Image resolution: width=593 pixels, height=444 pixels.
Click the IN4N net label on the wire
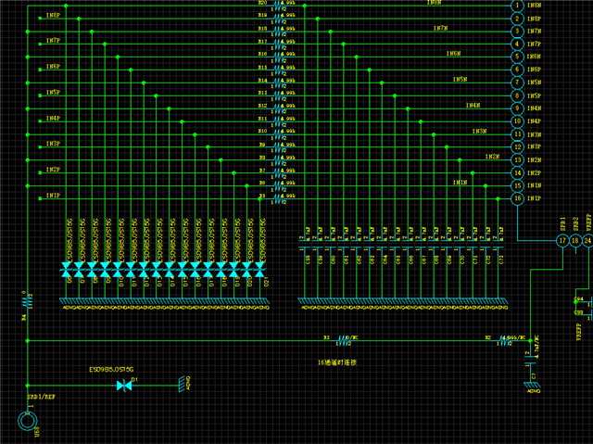pyautogui.click(x=473, y=105)
